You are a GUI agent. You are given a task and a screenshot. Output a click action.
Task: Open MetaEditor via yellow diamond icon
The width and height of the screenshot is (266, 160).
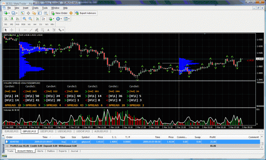pyautogui.click(x=71, y=13)
